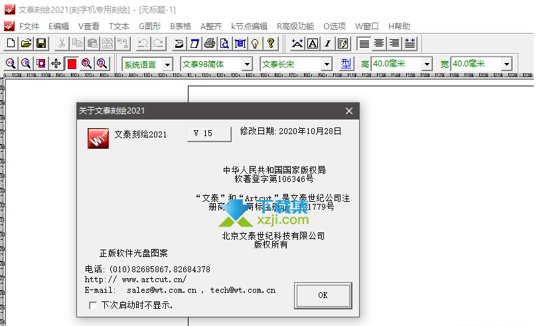The image size is (537, 326).
Task: Create a new file with the blank page icon
Action: pos(11,44)
